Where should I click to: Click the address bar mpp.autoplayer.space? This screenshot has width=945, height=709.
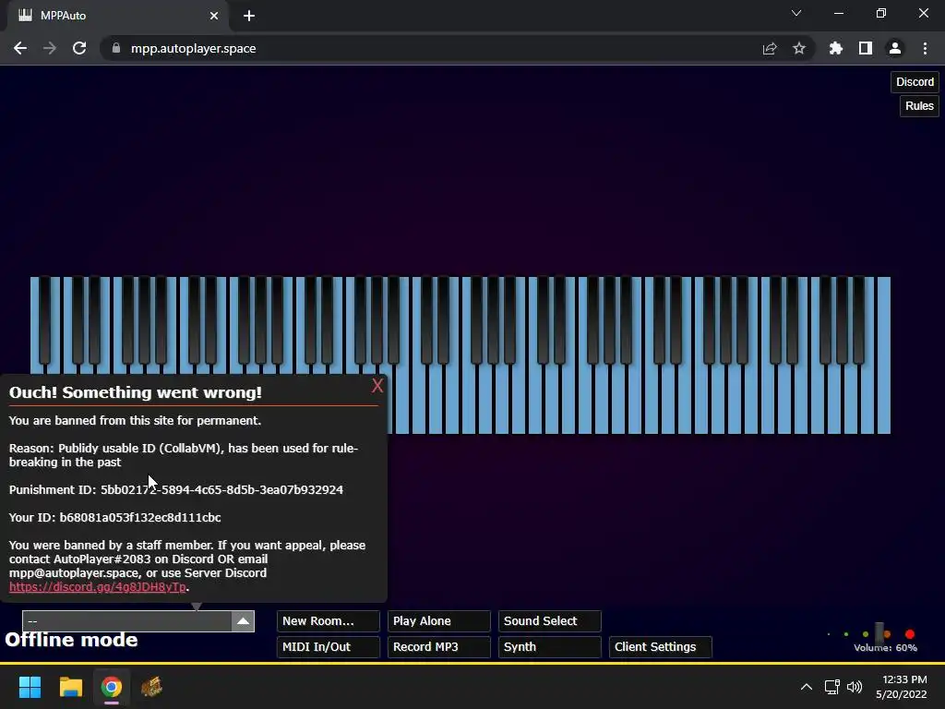pos(194,48)
